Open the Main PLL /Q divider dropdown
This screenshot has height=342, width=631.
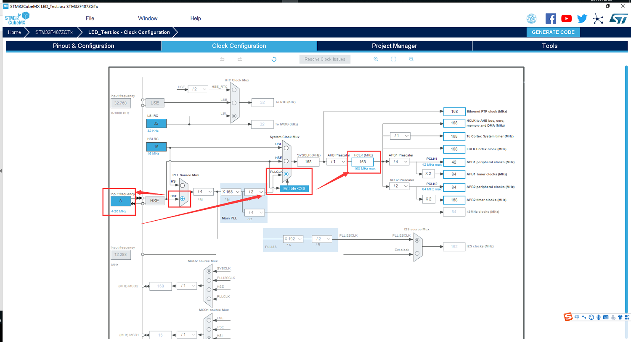coord(255,212)
